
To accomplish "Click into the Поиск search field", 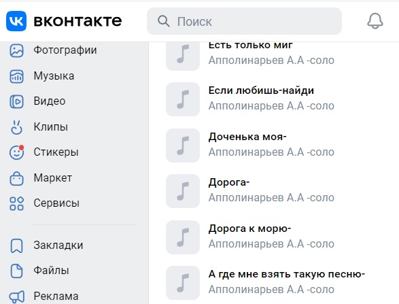I will click(x=244, y=21).
